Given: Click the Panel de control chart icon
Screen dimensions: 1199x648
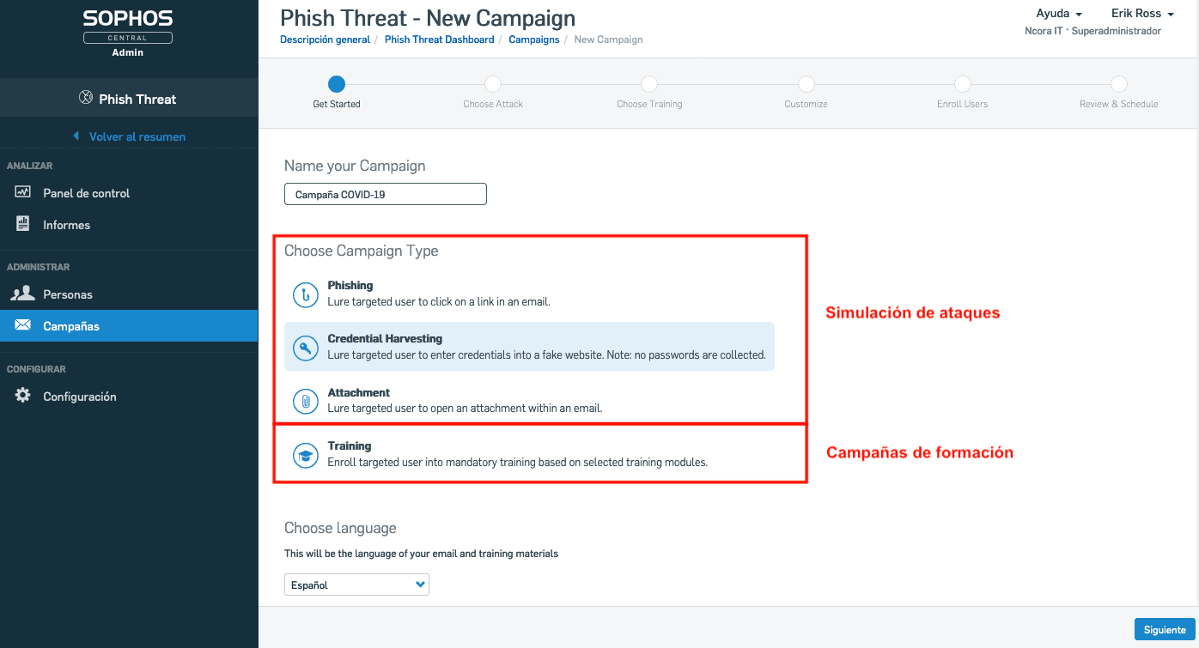Looking at the screenshot, I should 23,193.
